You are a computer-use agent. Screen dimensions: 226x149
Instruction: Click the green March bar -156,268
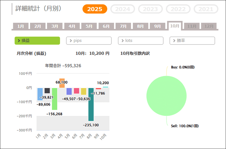tap(55, 99)
